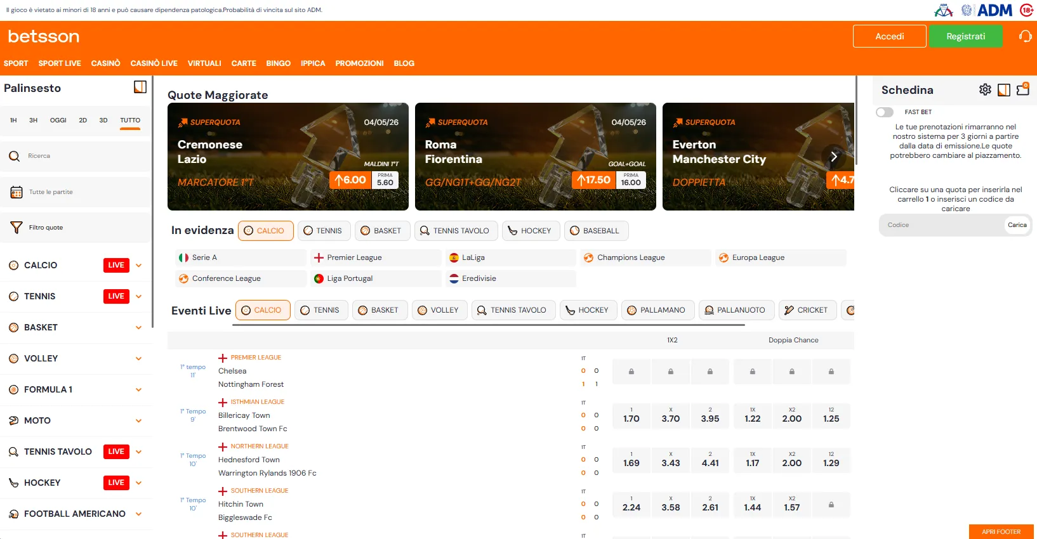Open PROMOZIONI in main navigation

point(359,63)
